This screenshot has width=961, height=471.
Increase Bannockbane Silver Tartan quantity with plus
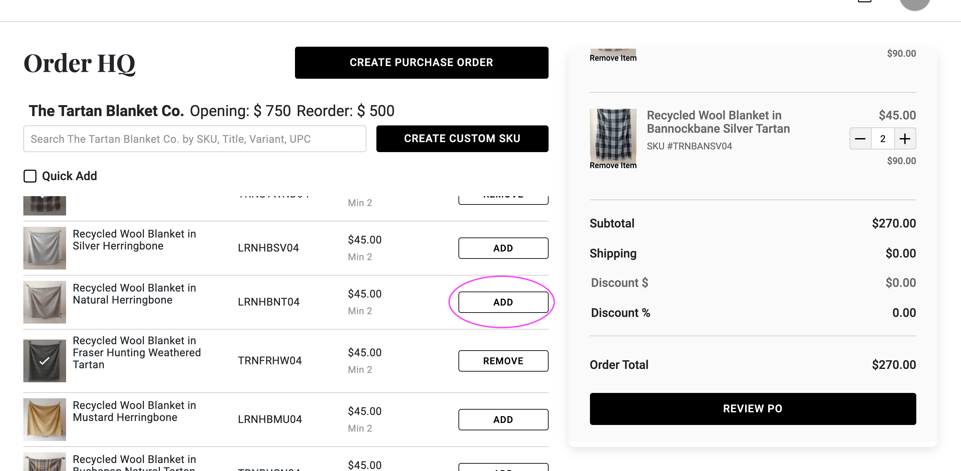[905, 139]
